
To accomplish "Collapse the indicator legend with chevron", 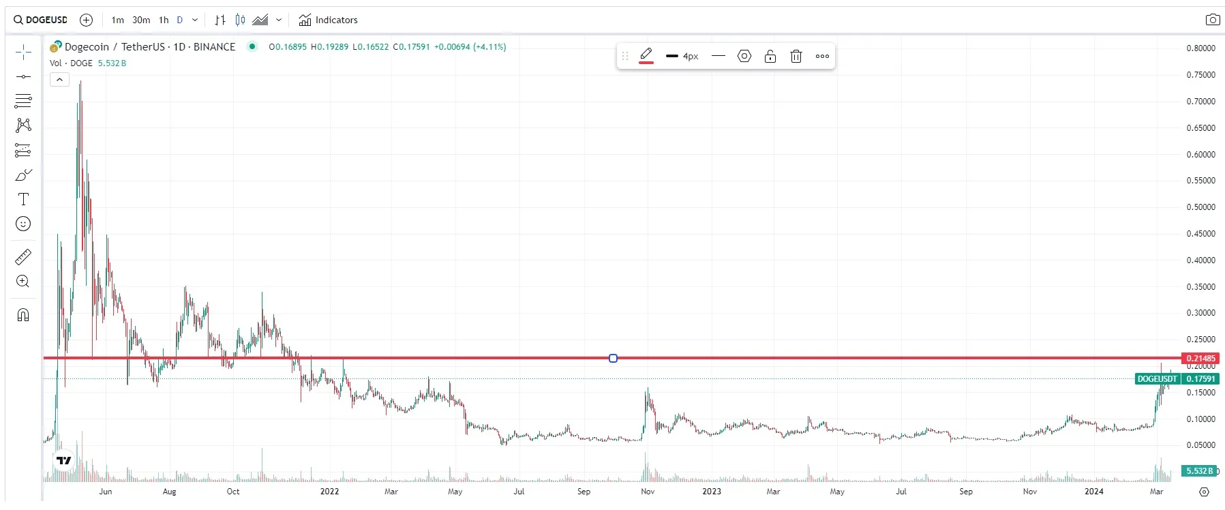I will (60, 80).
